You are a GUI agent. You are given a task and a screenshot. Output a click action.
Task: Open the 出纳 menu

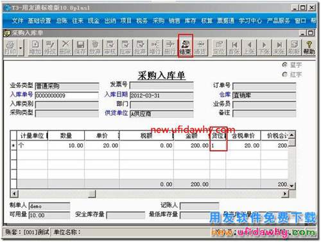coord(110,21)
